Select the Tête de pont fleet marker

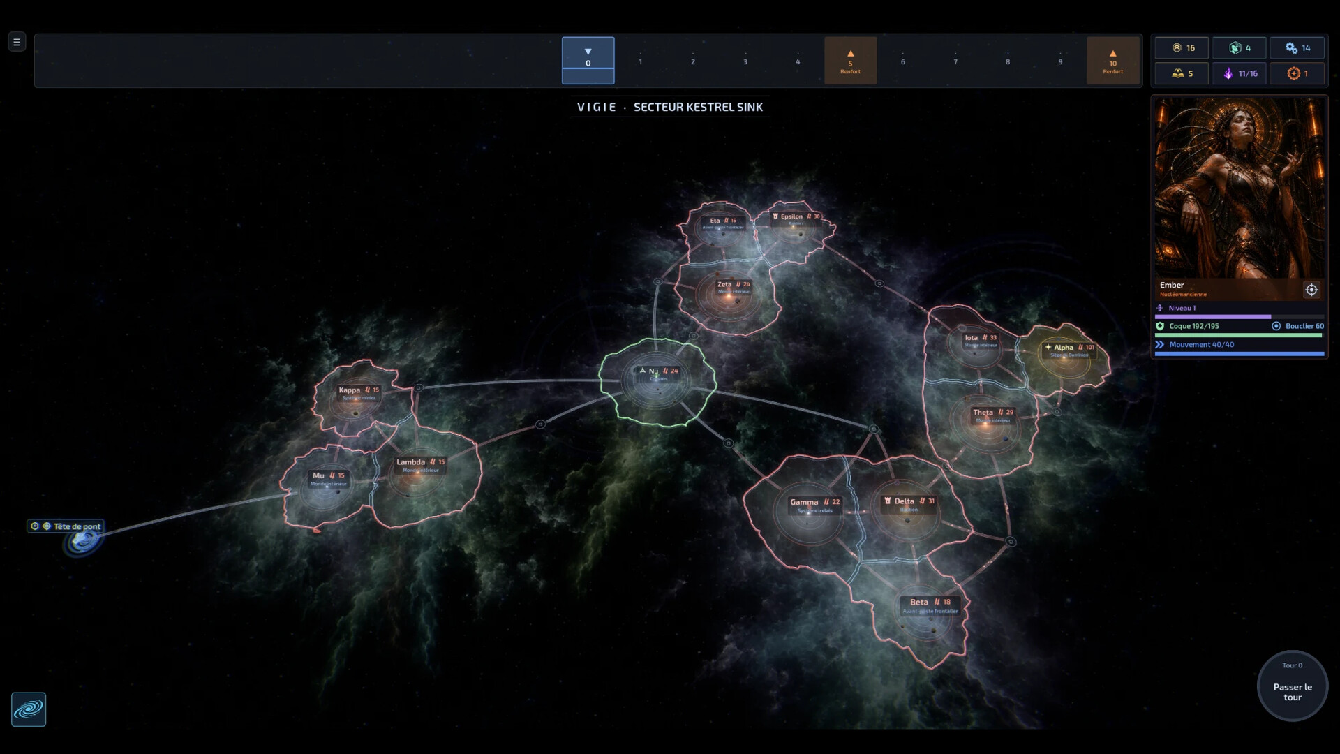pos(66,526)
